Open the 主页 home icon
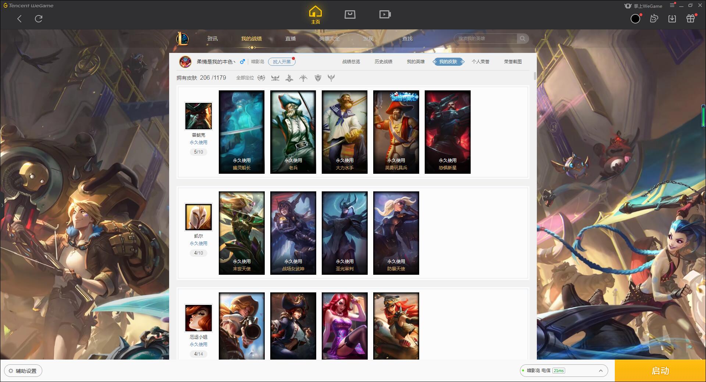 click(315, 15)
